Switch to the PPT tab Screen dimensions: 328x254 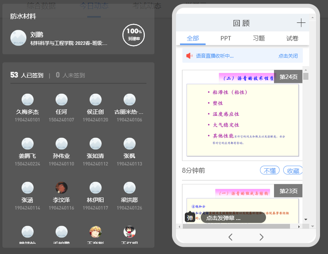[226, 38]
